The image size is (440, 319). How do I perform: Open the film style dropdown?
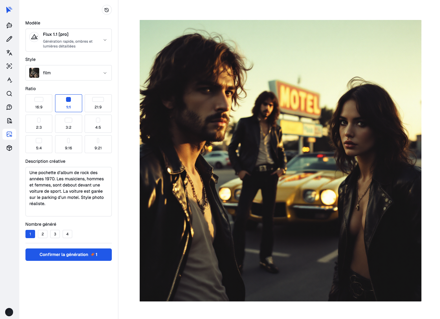tap(68, 73)
